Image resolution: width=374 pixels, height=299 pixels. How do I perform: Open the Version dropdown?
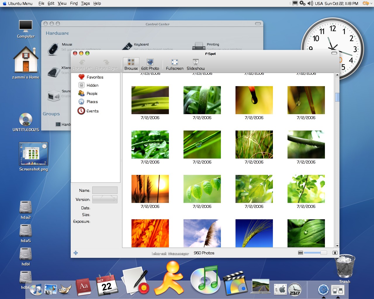pos(105,199)
